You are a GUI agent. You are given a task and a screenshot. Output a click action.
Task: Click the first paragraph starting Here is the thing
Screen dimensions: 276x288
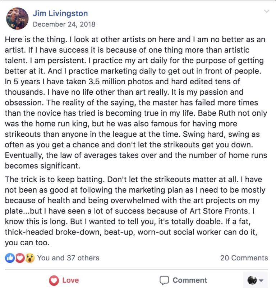pyautogui.click(x=136, y=103)
